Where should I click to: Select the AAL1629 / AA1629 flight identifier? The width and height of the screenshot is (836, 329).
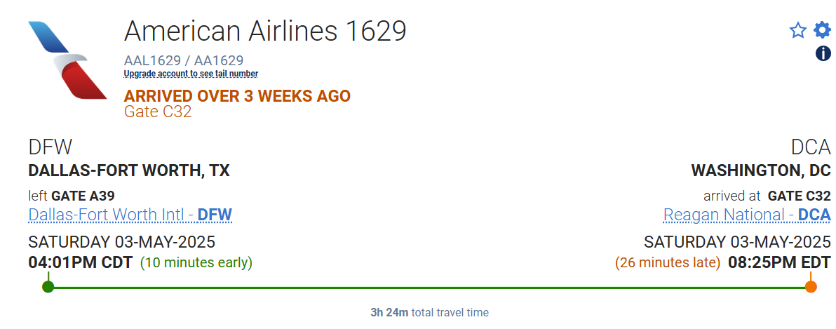[184, 60]
